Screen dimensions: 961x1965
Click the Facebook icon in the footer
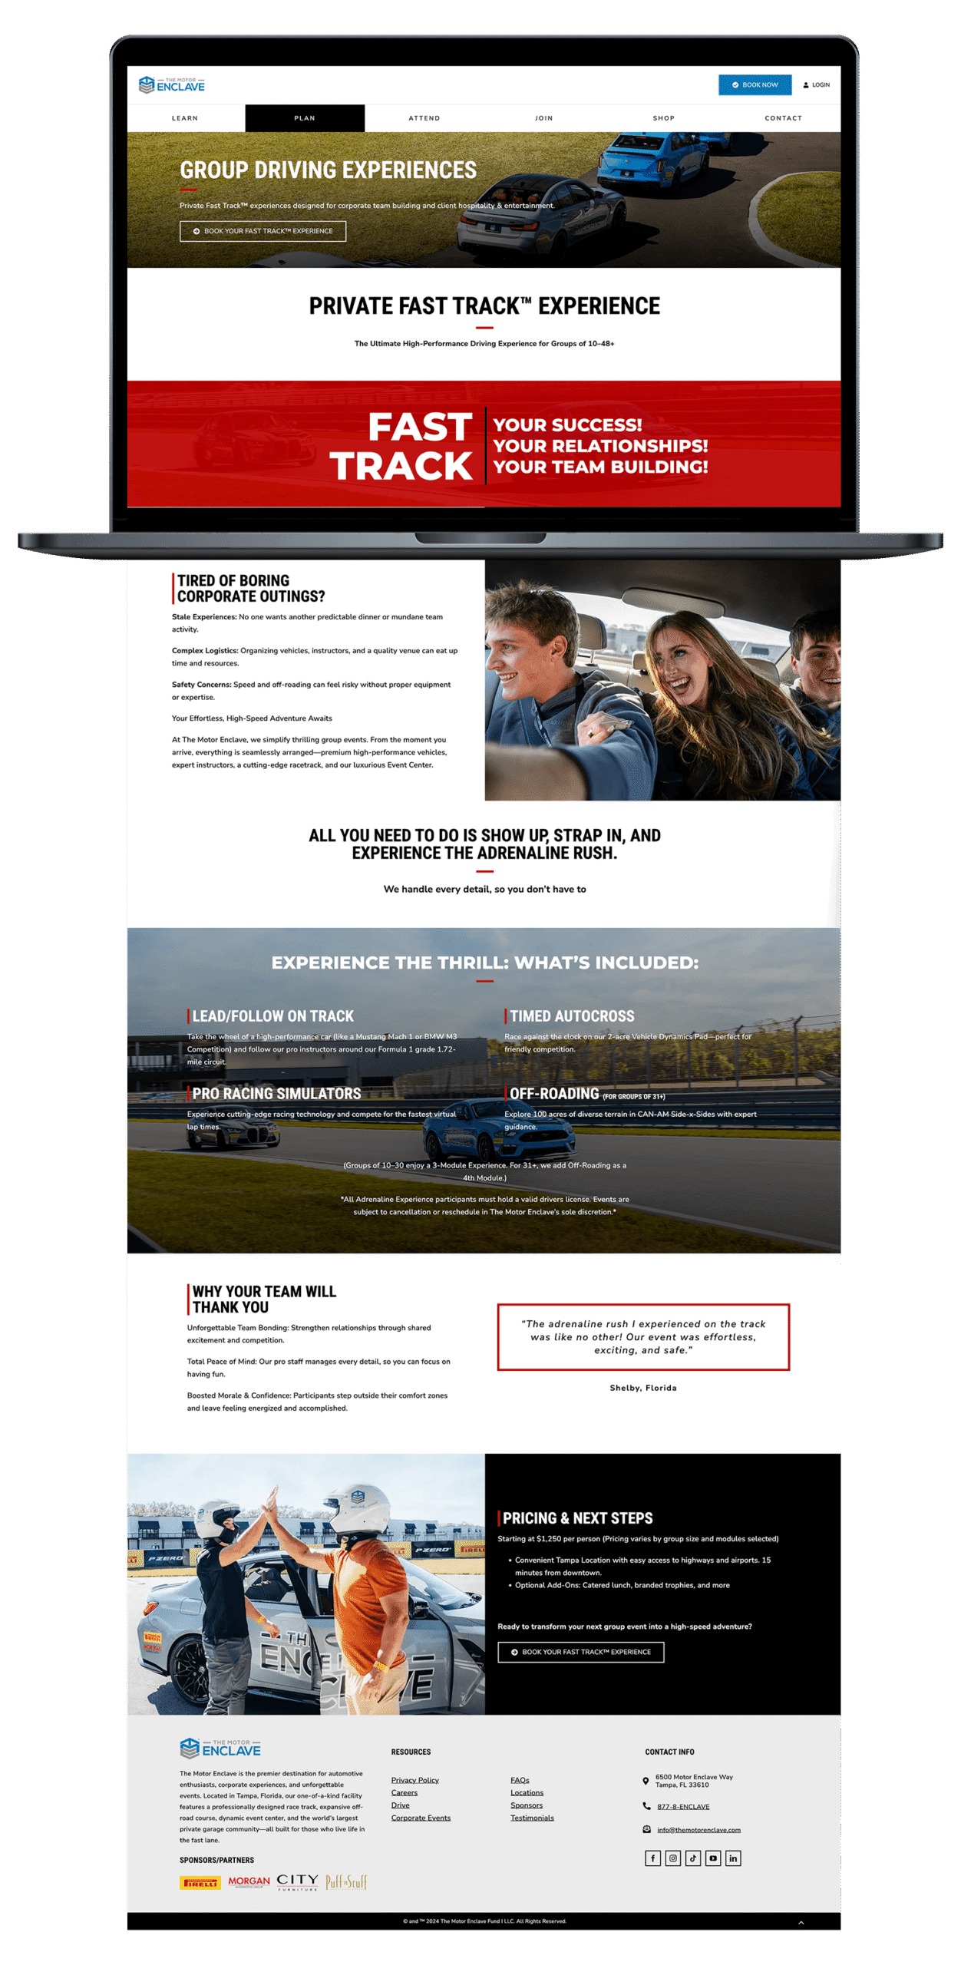click(x=652, y=1858)
